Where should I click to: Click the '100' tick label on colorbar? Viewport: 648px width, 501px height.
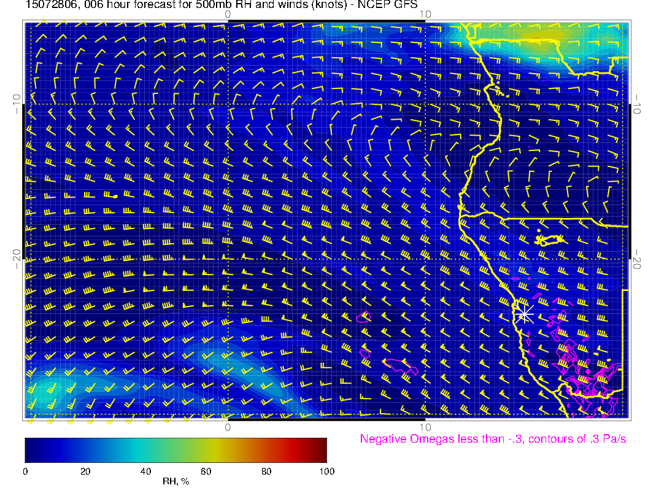[x=327, y=472]
